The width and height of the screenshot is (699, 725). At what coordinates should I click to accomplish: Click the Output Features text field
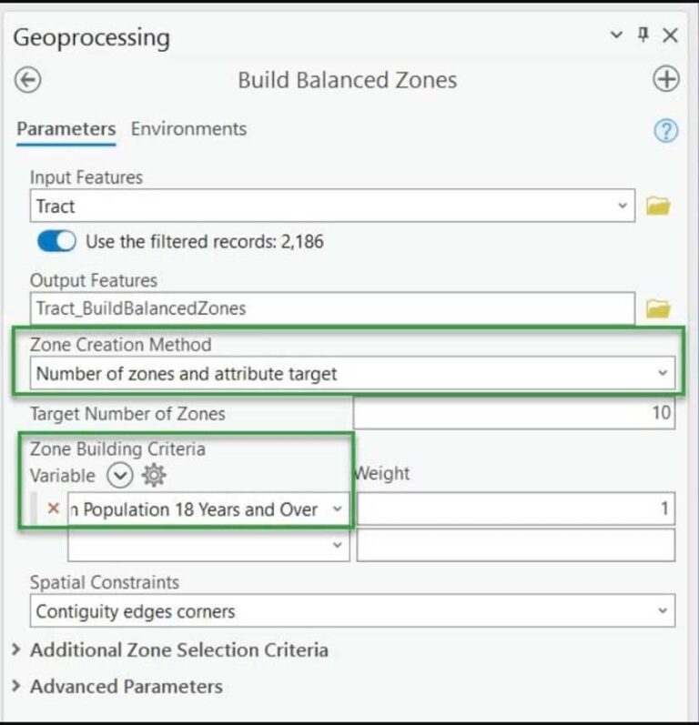click(332, 308)
